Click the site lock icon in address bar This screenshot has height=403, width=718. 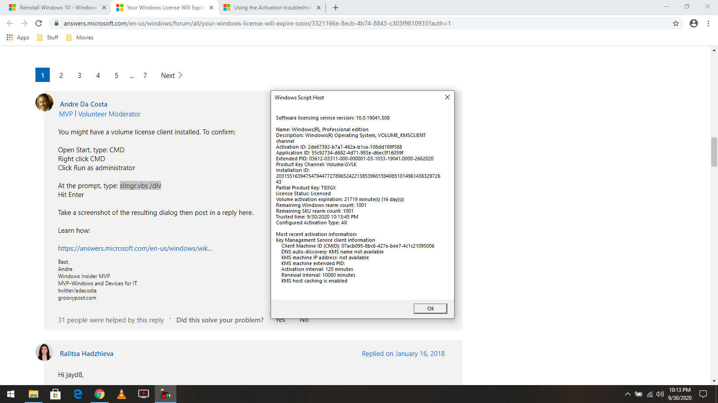57,23
